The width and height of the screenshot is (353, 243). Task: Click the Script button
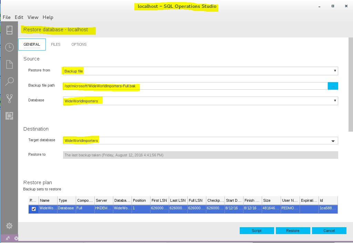(257, 231)
